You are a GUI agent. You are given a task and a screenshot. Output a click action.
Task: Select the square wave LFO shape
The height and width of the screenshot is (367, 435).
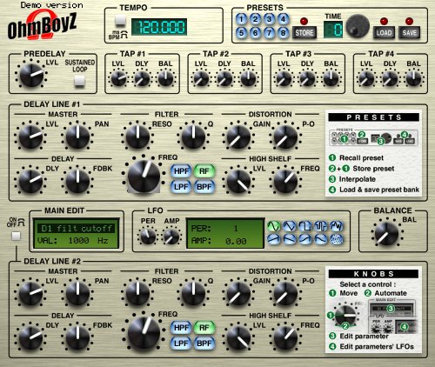(305, 226)
